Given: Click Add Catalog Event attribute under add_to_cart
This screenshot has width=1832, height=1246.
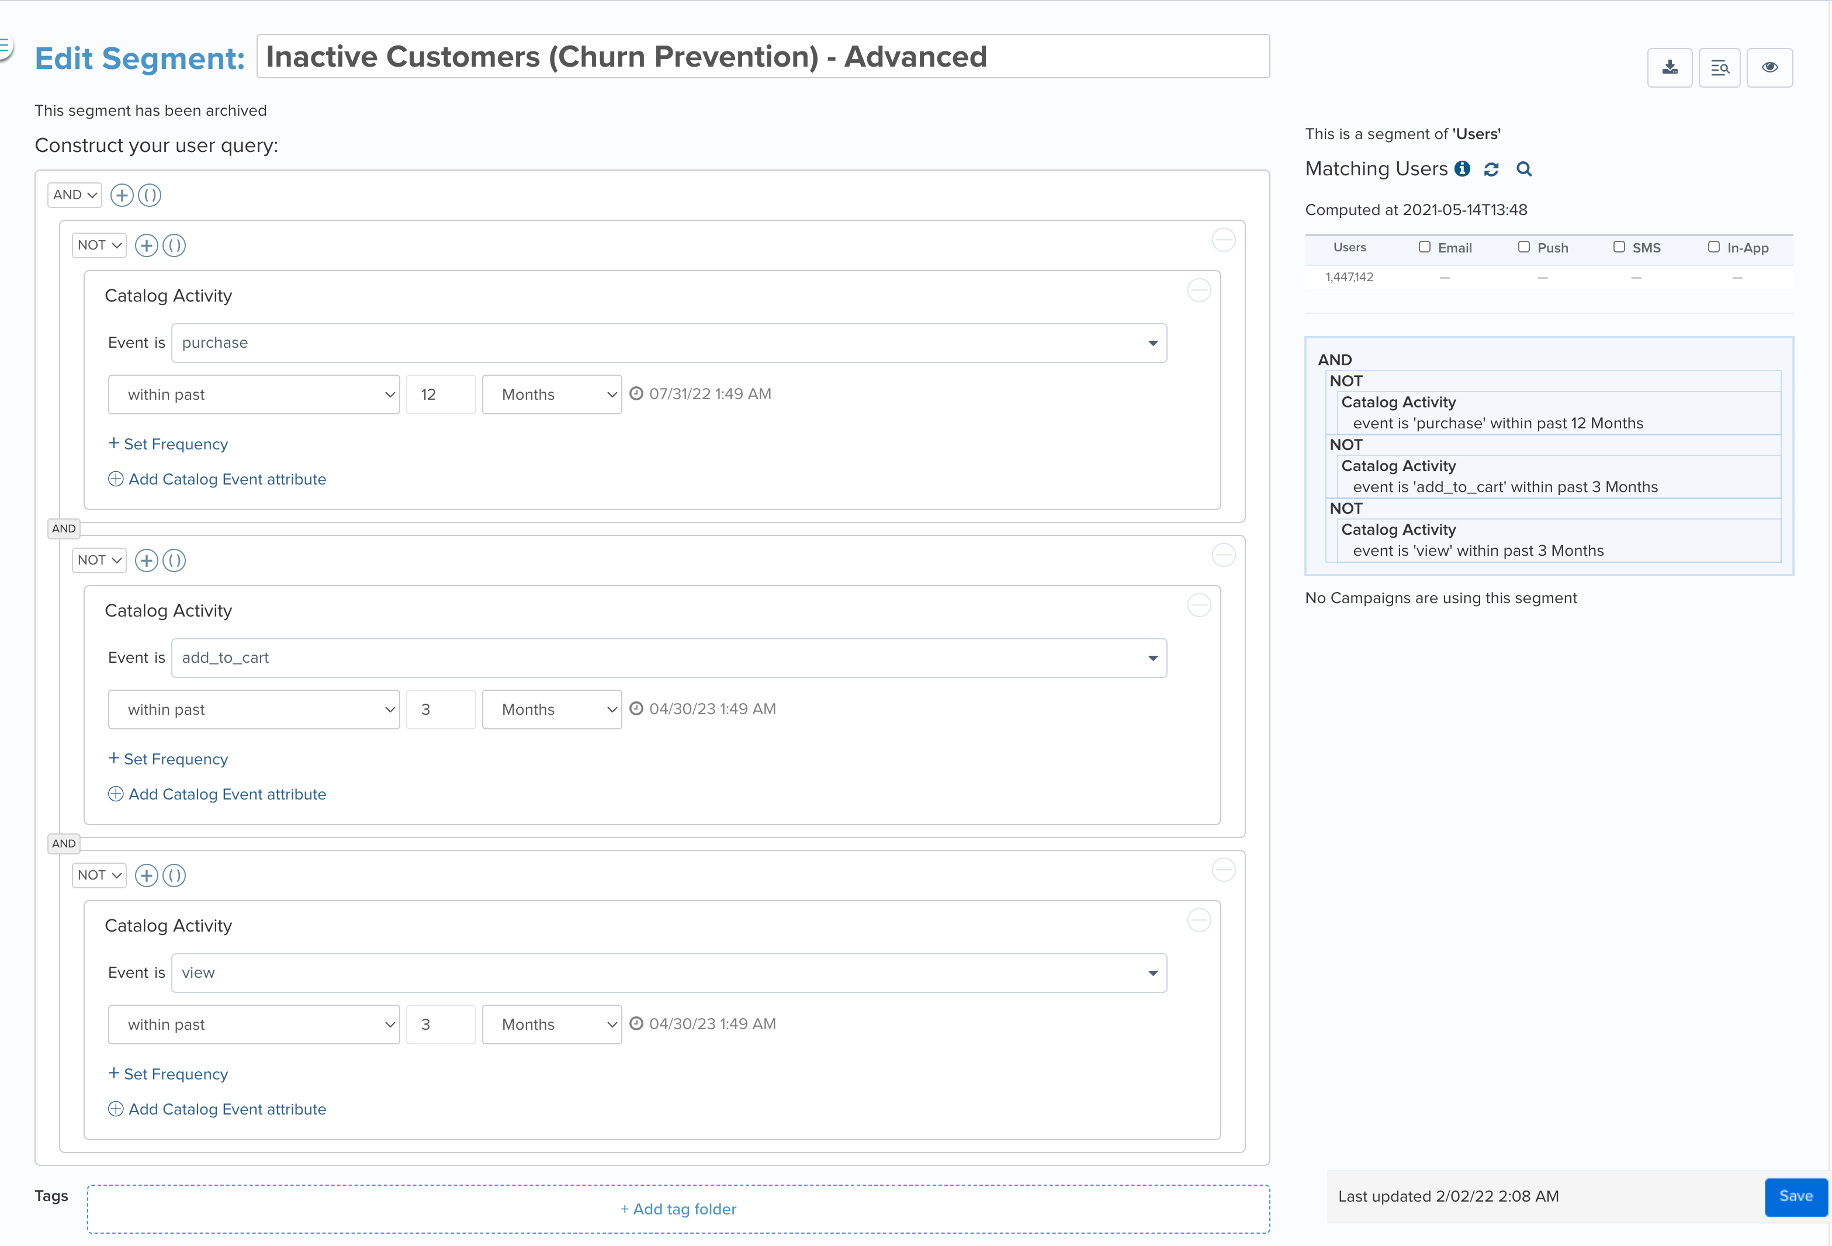Looking at the screenshot, I should (x=217, y=794).
